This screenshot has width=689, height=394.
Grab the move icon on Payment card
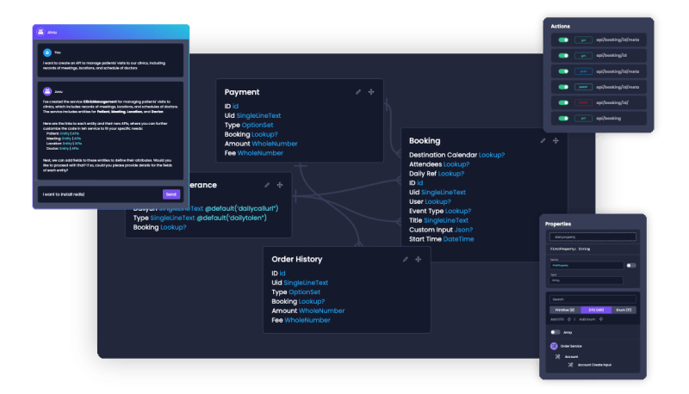click(371, 92)
